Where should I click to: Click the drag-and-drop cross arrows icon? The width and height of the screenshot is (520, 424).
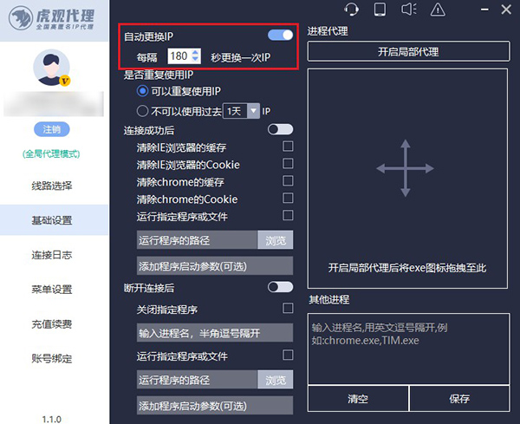(405, 168)
